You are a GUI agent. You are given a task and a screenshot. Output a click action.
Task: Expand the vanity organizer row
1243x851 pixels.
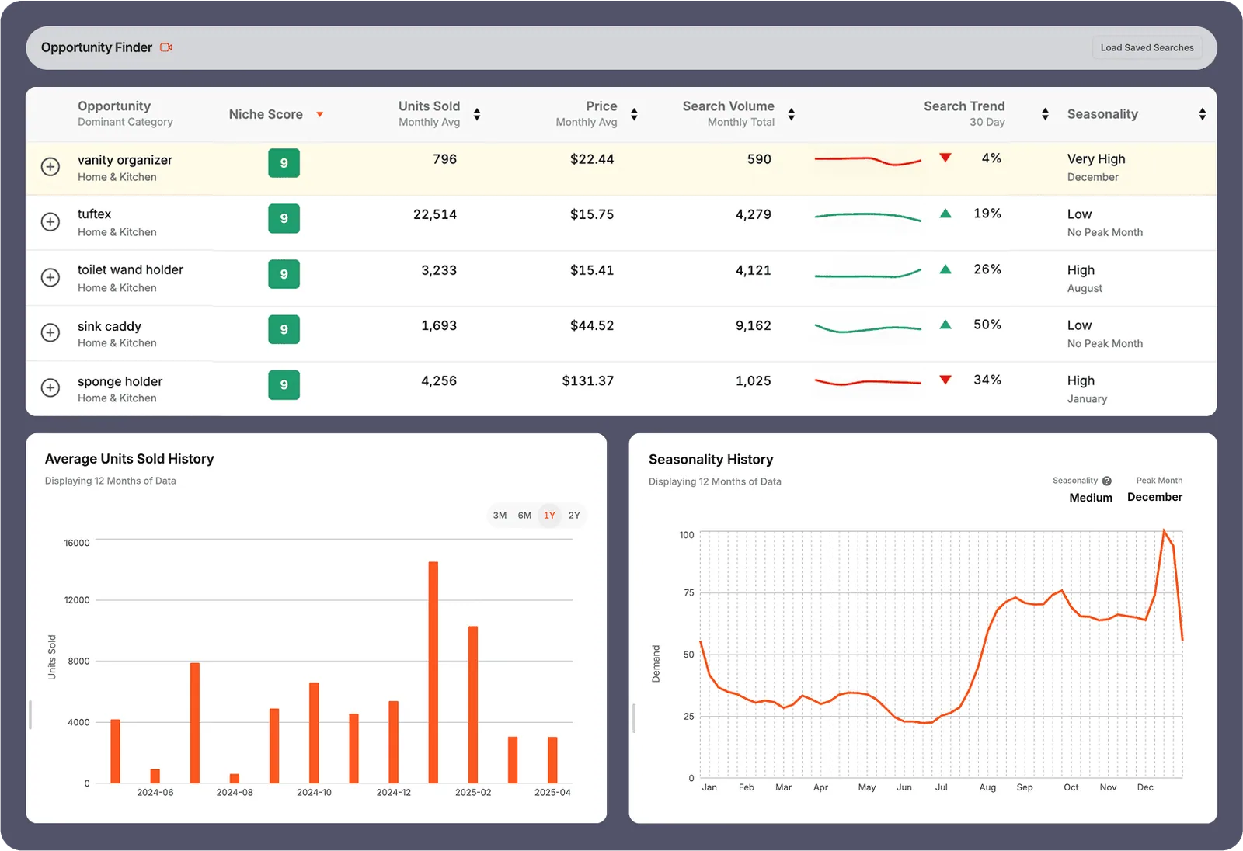50,166
